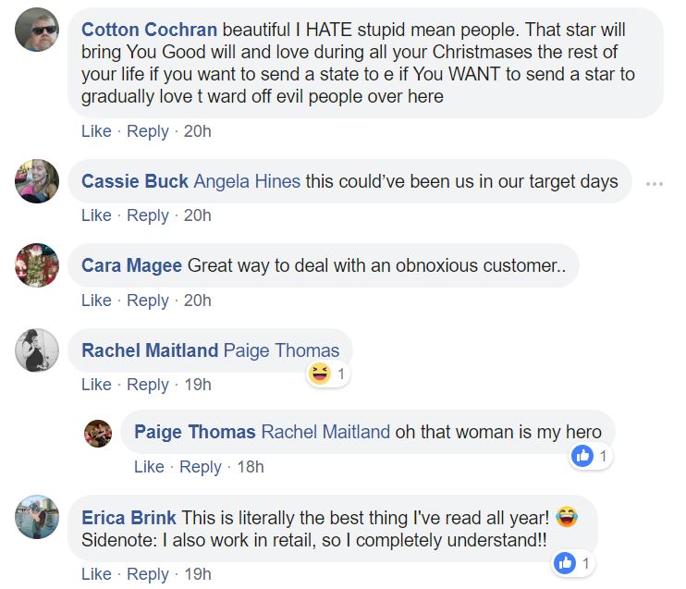
Task: Like Erica Brink's comment via Like link
Action: [x=96, y=574]
